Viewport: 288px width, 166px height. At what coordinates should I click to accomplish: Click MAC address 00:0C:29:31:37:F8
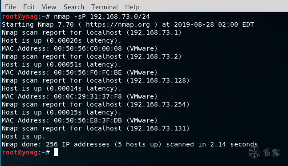pos(88,97)
